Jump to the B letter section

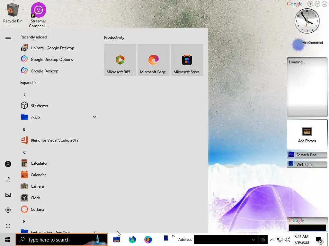click(24, 129)
